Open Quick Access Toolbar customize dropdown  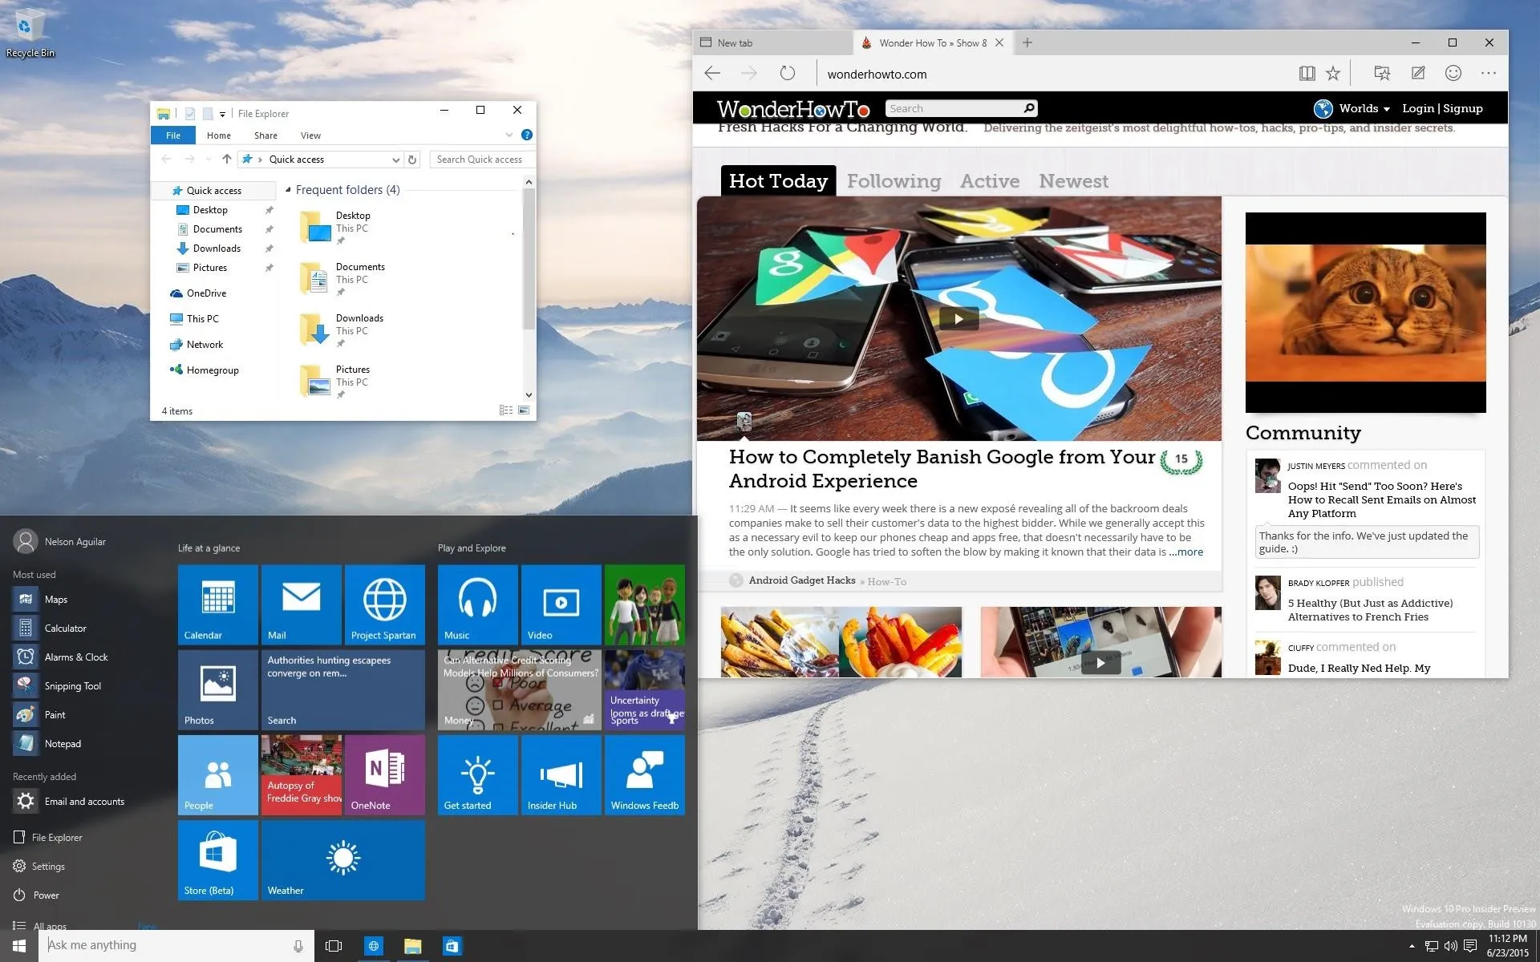tap(222, 114)
